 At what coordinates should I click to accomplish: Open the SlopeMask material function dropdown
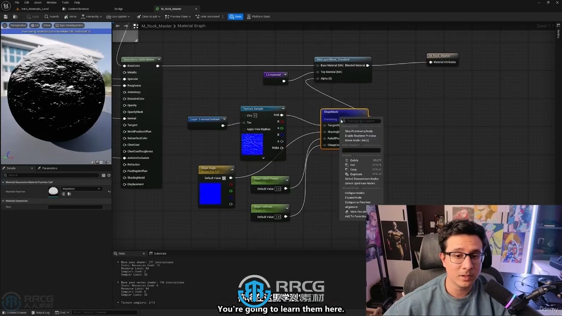pos(81,189)
